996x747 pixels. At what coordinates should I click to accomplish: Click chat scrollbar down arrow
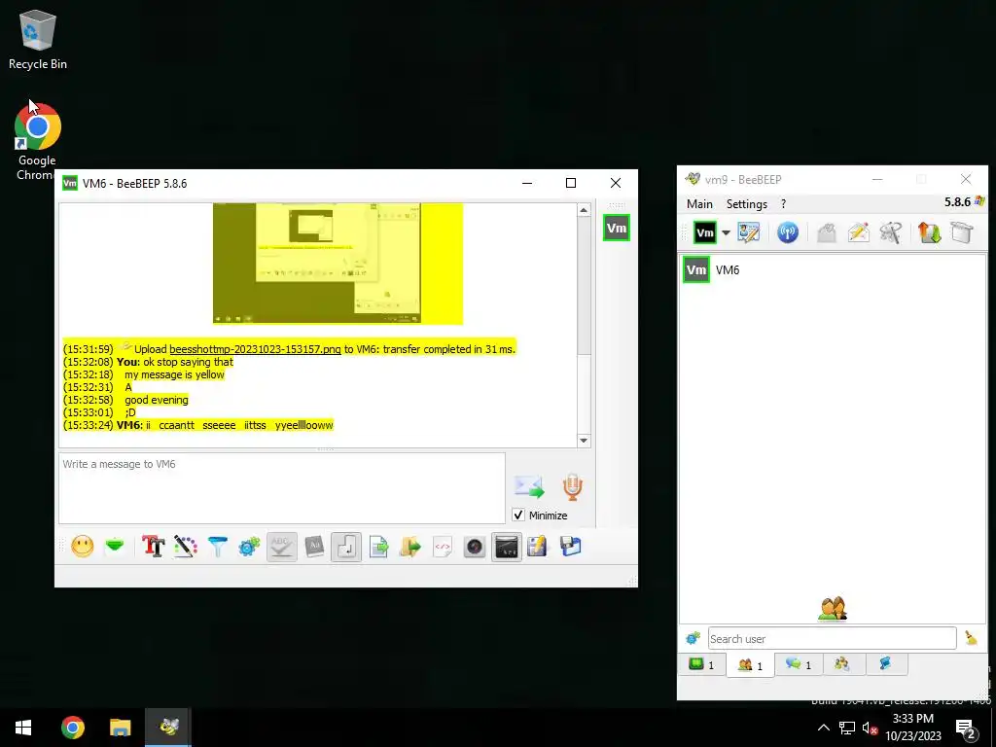point(584,441)
